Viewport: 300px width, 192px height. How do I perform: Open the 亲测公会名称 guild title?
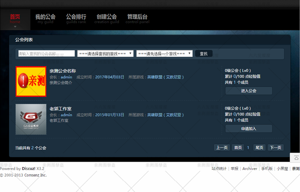[x=63, y=71]
